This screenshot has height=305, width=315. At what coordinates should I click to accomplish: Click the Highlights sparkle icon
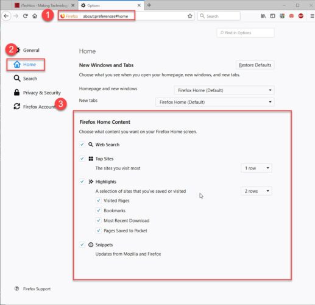coord(91,182)
